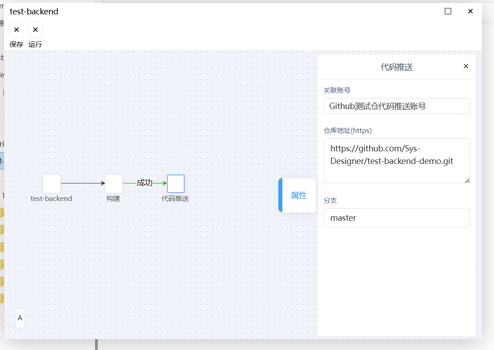Viewport: 494px width, 350px height.
Task: Select the 代码推送 node box
Action: (176, 184)
